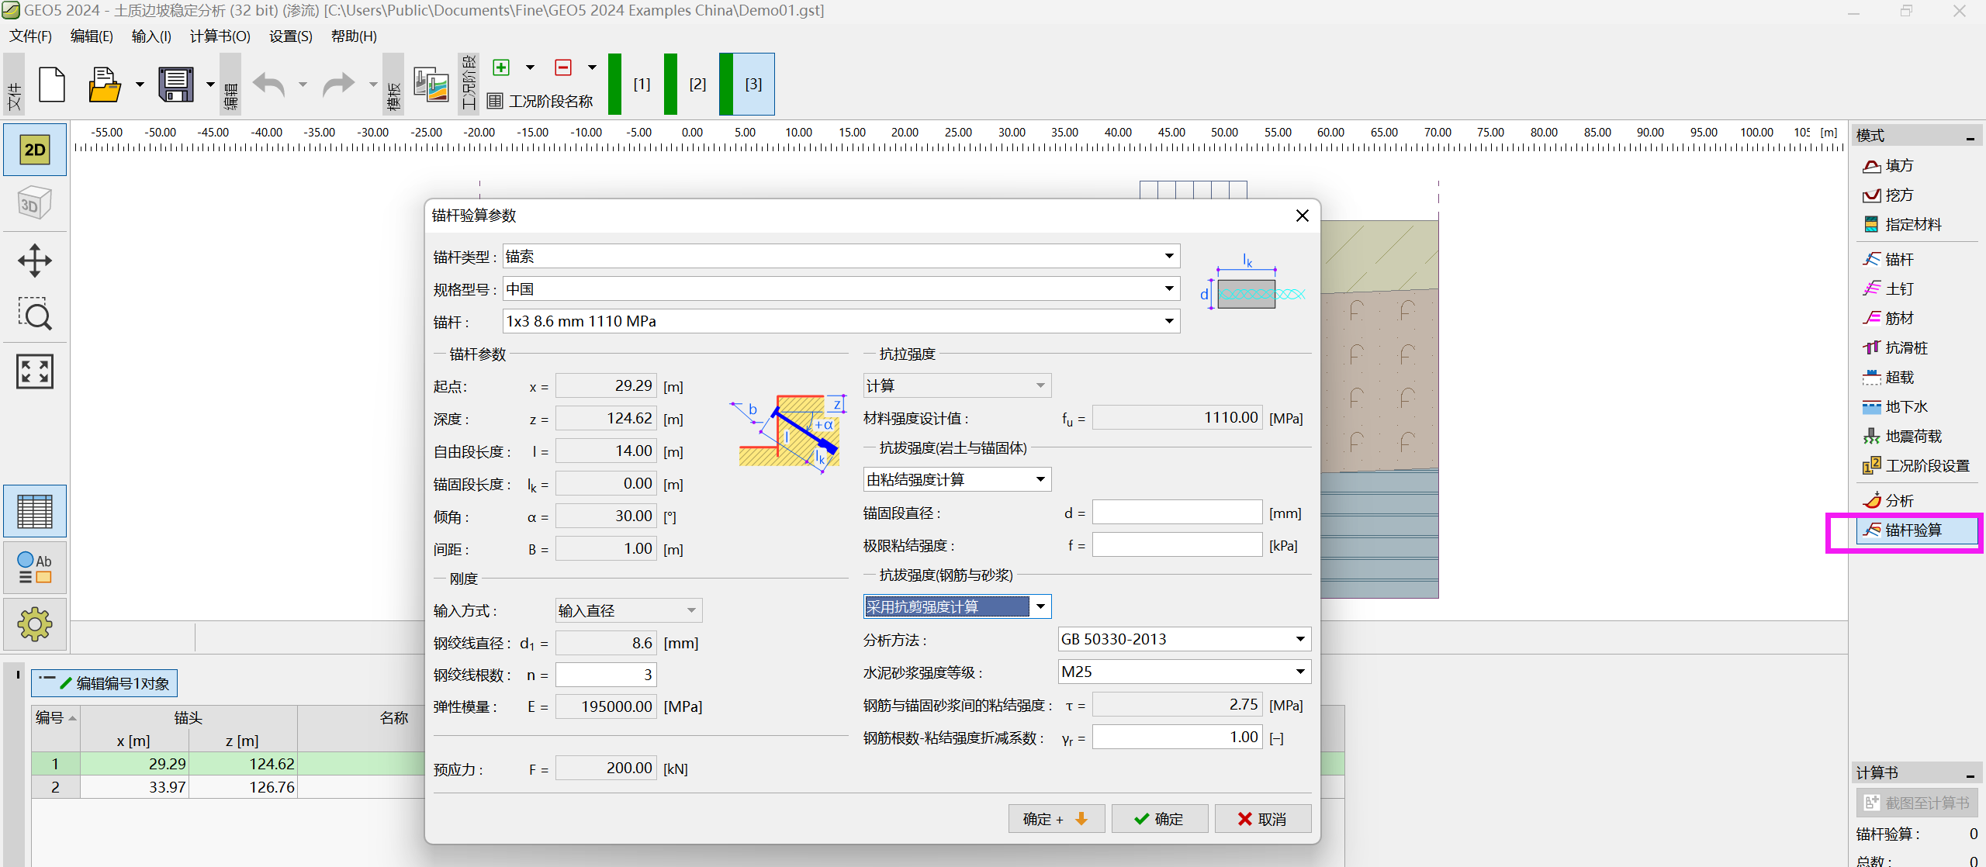Open the 设置(S) menu
The width and height of the screenshot is (1986, 867).
(x=291, y=36)
